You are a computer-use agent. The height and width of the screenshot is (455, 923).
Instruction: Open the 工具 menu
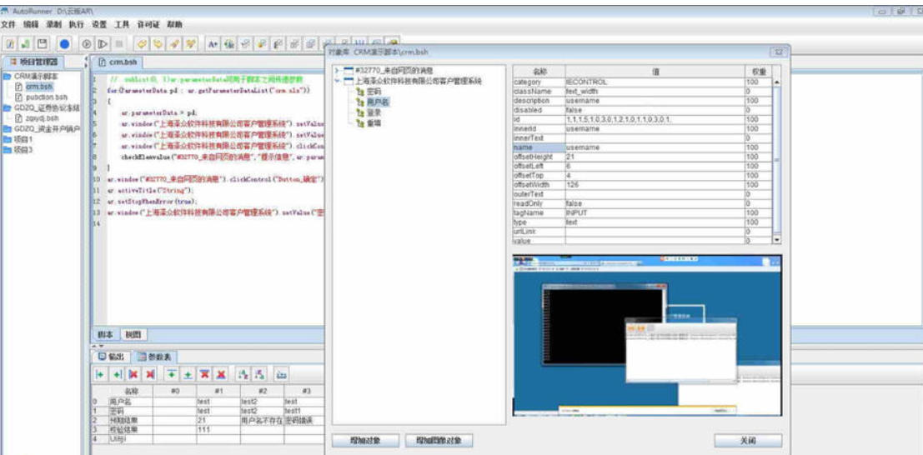[122, 25]
